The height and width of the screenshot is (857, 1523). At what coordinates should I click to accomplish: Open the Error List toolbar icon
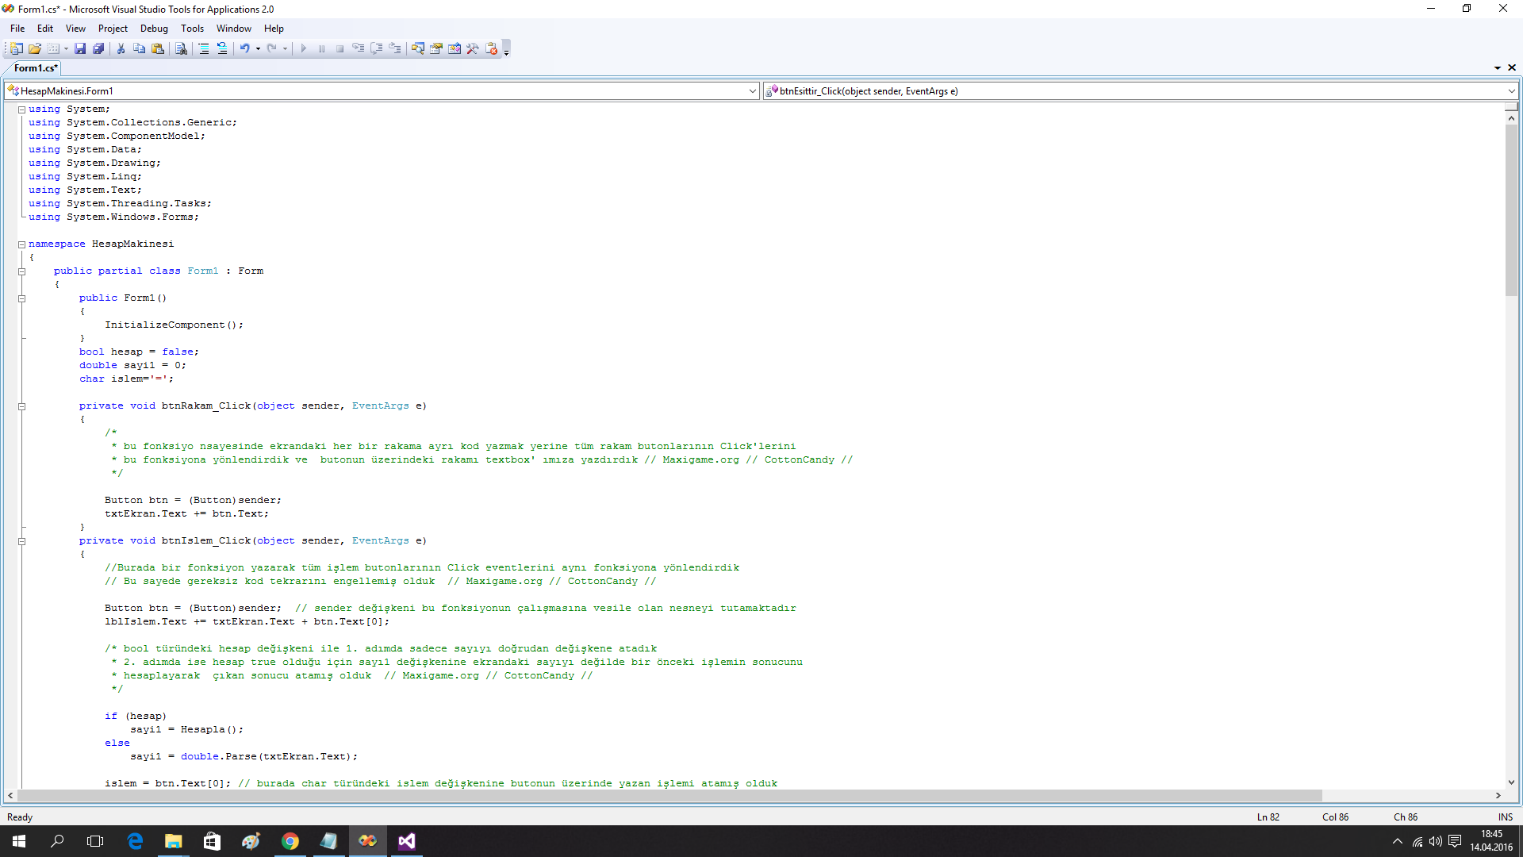[x=492, y=48]
